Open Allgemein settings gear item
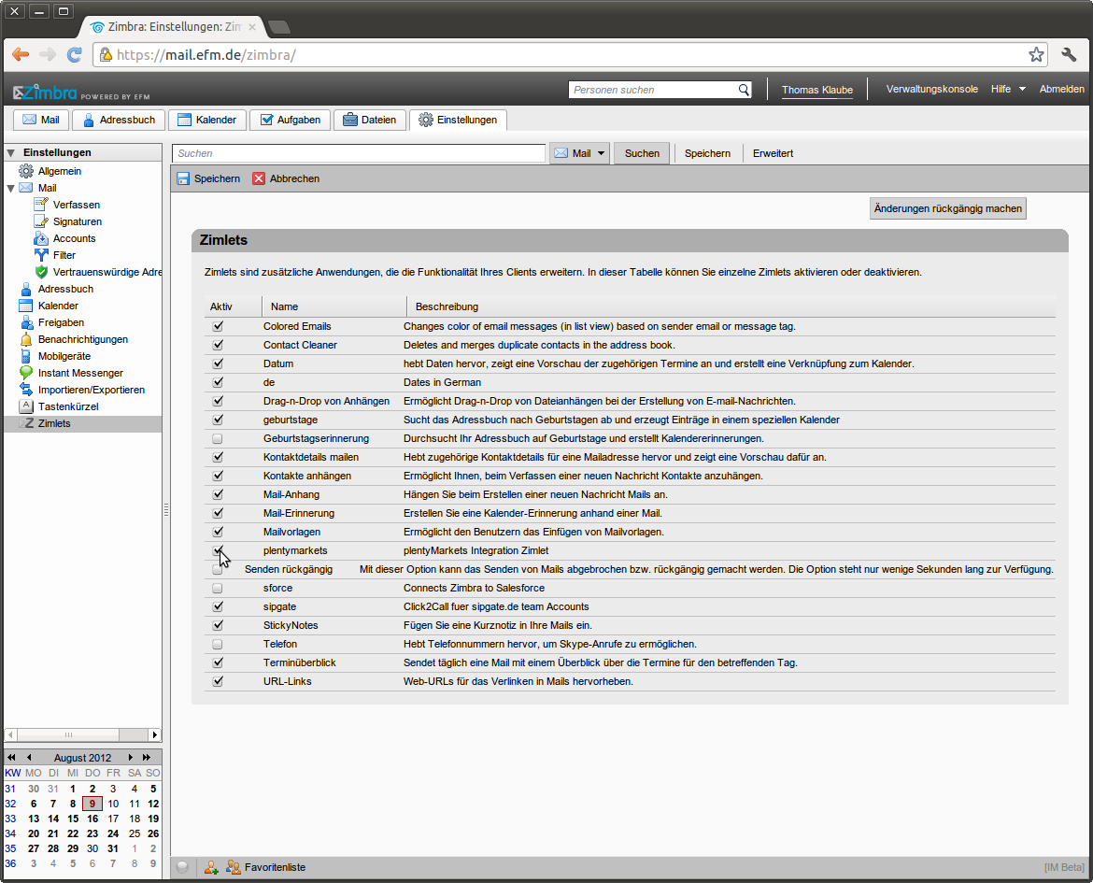The width and height of the screenshot is (1093, 883). click(x=50, y=171)
